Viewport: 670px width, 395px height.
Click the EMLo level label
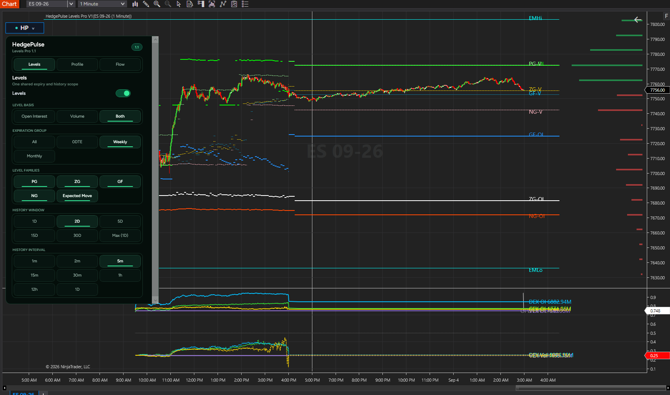pyautogui.click(x=535, y=270)
